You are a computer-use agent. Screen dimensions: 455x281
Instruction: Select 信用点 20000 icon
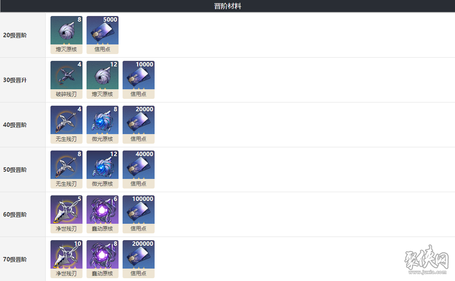(x=139, y=125)
